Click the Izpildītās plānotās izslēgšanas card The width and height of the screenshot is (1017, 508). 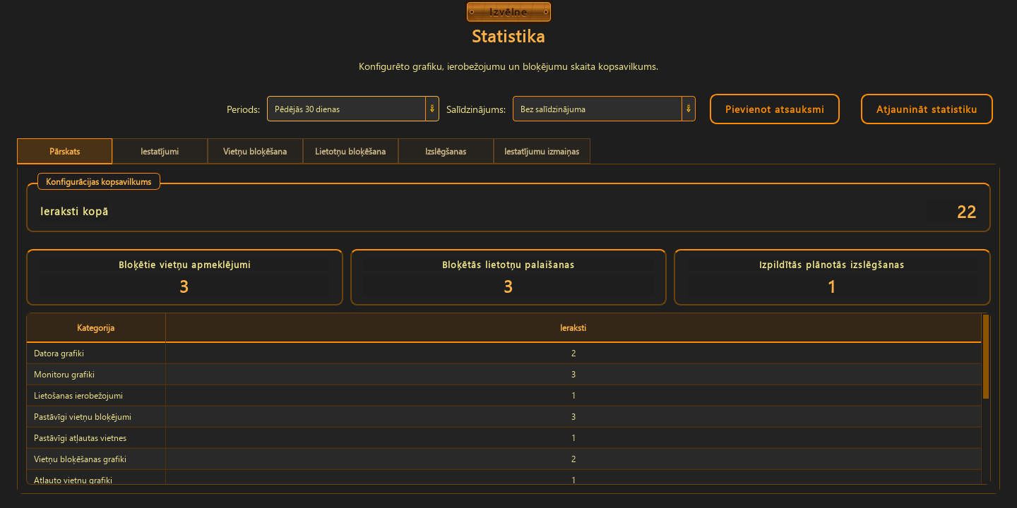pyautogui.click(x=832, y=277)
